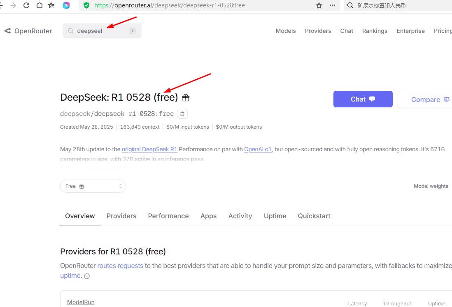Click the AI assistant browser icon
This screenshot has width=452, height=307.
[66, 5]
